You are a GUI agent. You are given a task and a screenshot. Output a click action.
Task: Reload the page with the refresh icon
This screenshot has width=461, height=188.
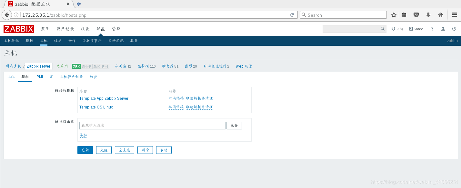pyautogui.click(x=292, y=15)
